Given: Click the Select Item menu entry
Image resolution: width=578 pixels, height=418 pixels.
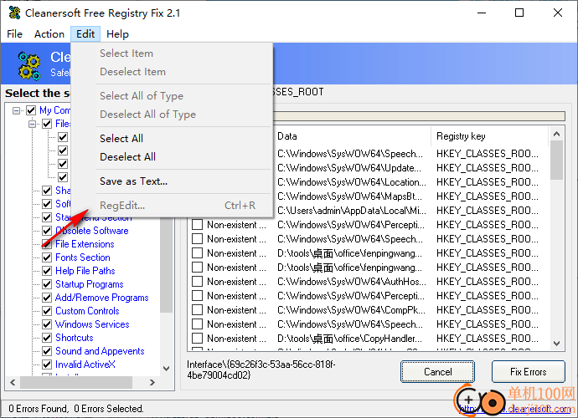Looking at the screenshot, I should [173, 53].
